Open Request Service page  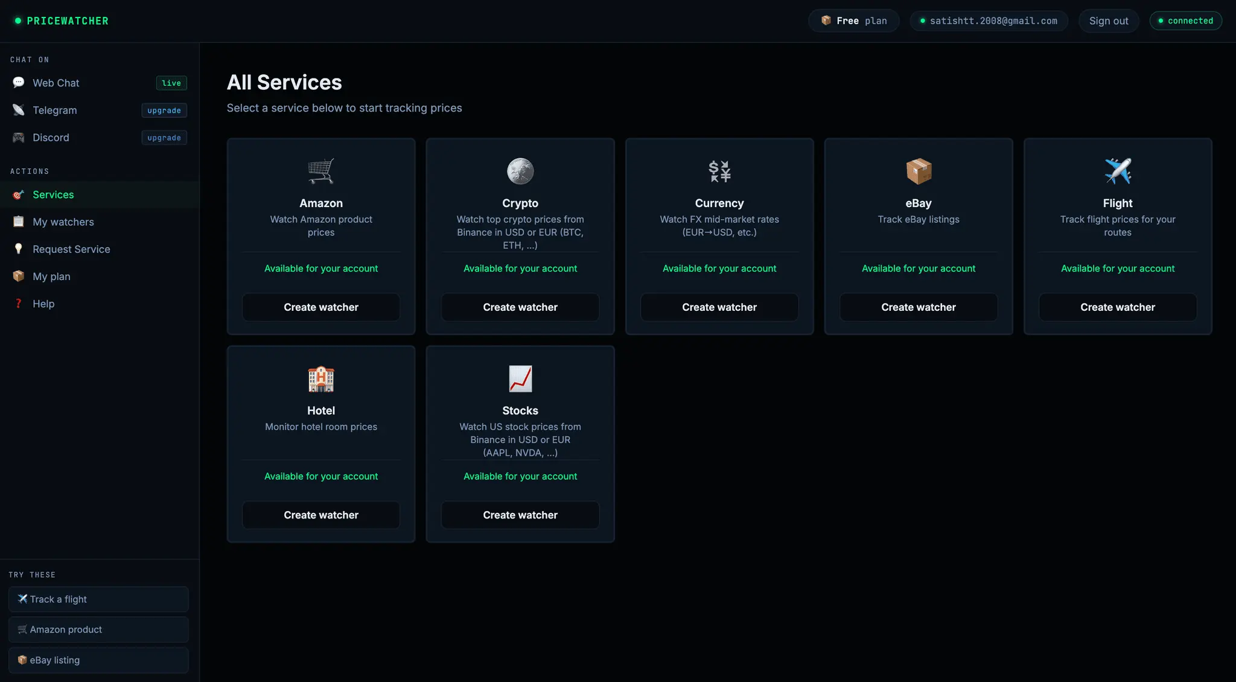click(100, 249)
